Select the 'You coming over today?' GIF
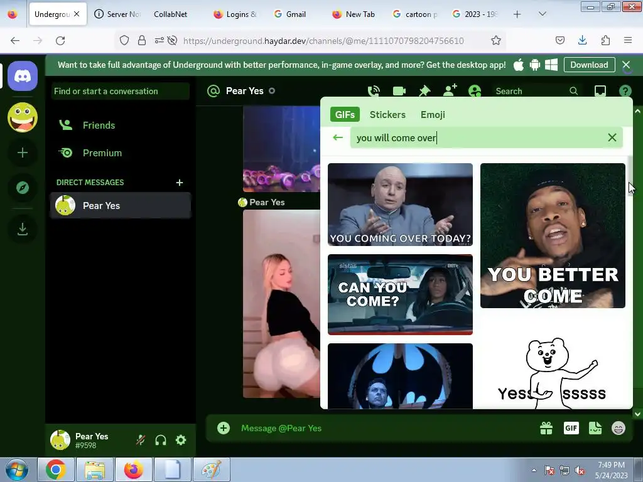 click(x=400, y=205)
